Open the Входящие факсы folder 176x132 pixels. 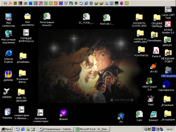point(22,73)
